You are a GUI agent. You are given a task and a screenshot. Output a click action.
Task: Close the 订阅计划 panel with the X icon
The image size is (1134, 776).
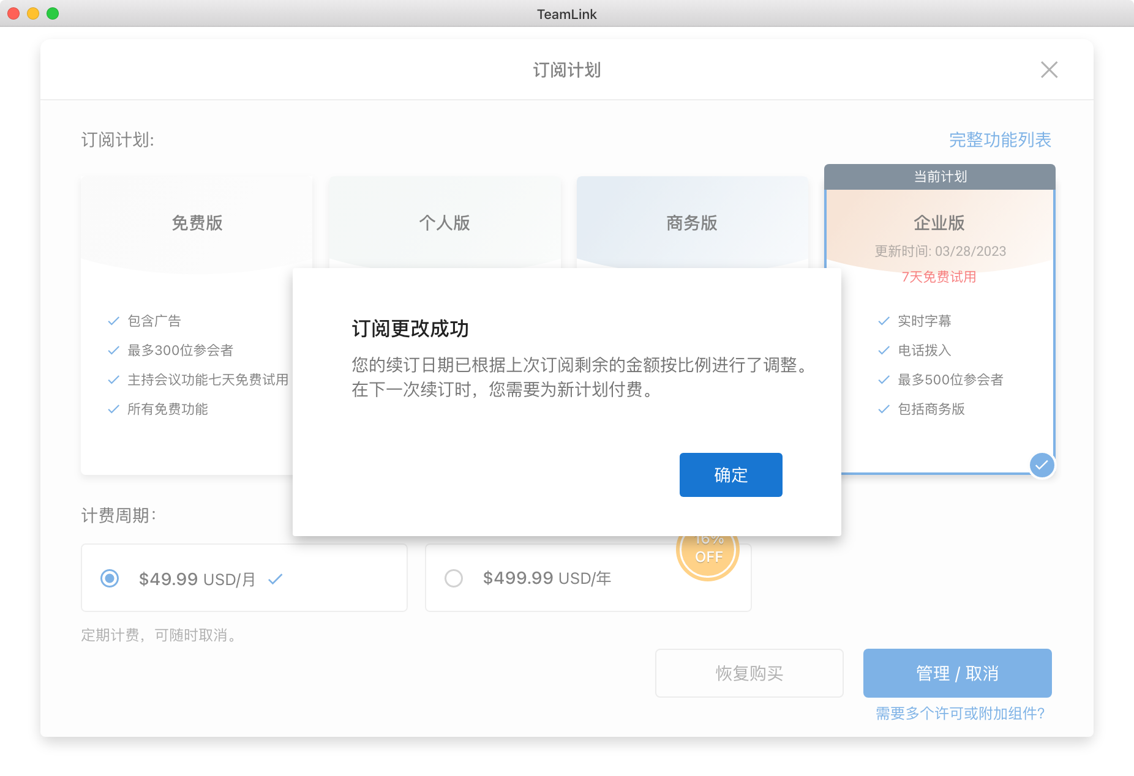[1049, 70]
